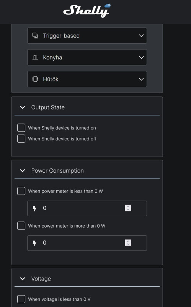Open the Trigger-based dropdown
Viewport: 191px width, 307px height.
[87, 36]
